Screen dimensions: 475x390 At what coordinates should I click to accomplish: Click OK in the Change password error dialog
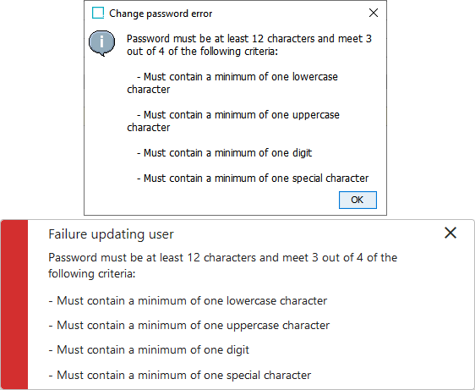coord(358,200)
